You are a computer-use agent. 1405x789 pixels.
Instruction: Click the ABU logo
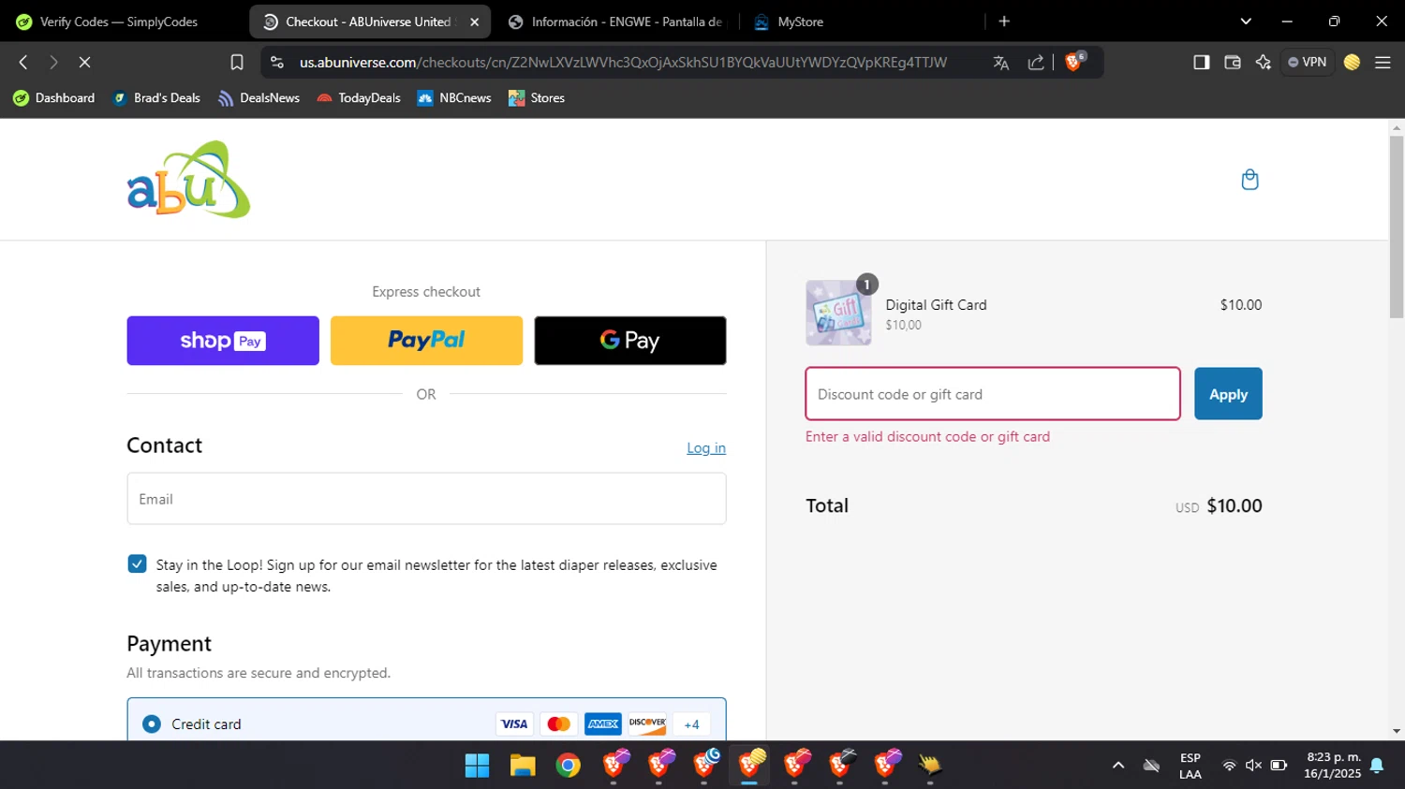188,180
